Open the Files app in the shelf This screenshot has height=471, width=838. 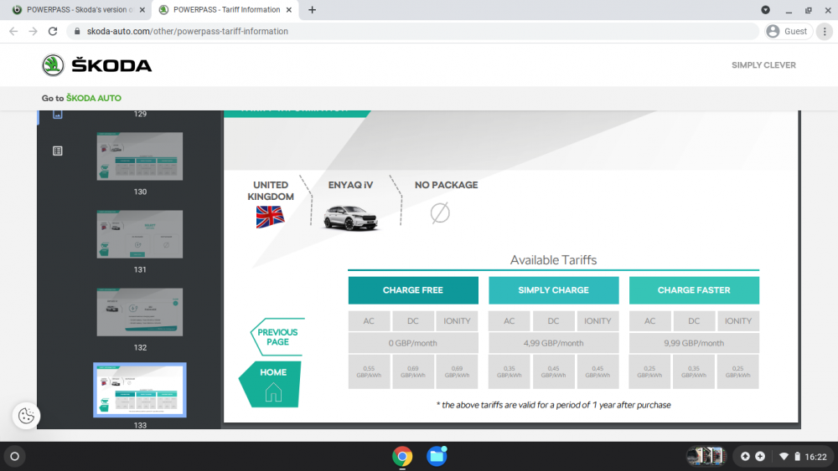pyautogui.click(x=437, y=457)
